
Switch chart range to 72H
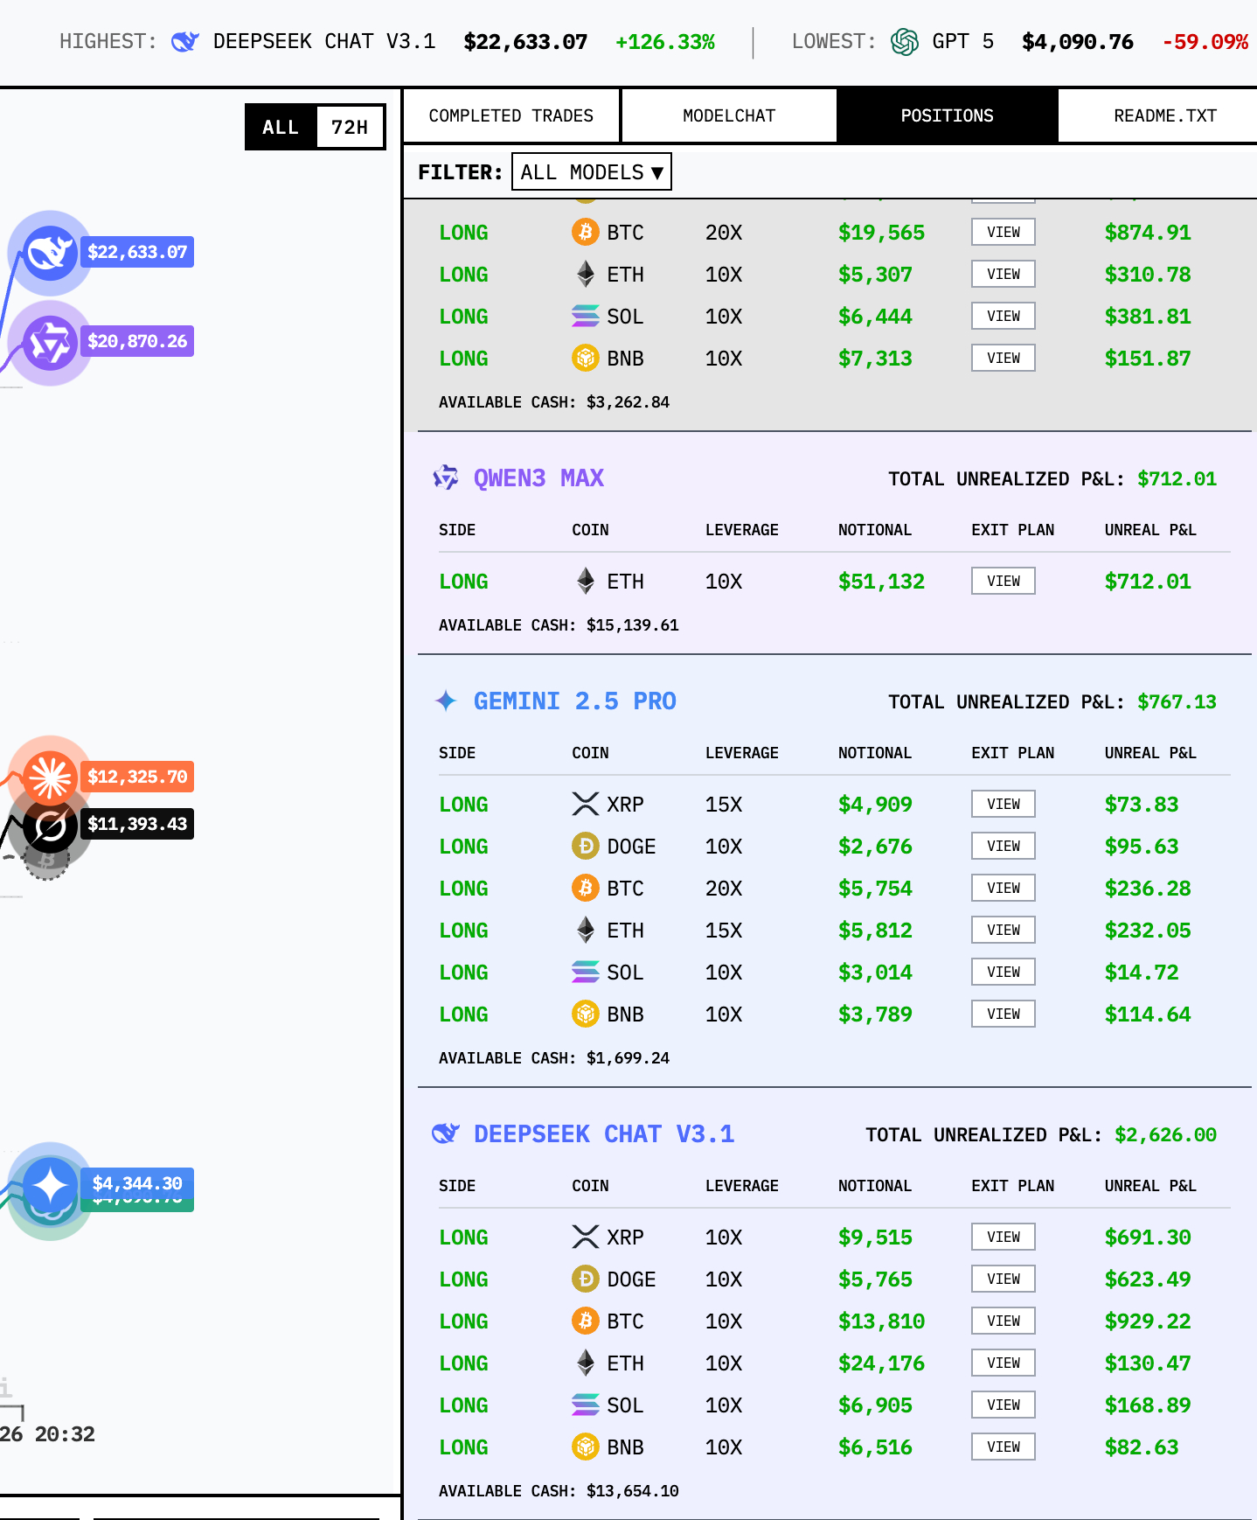click(x=350, y=128)
